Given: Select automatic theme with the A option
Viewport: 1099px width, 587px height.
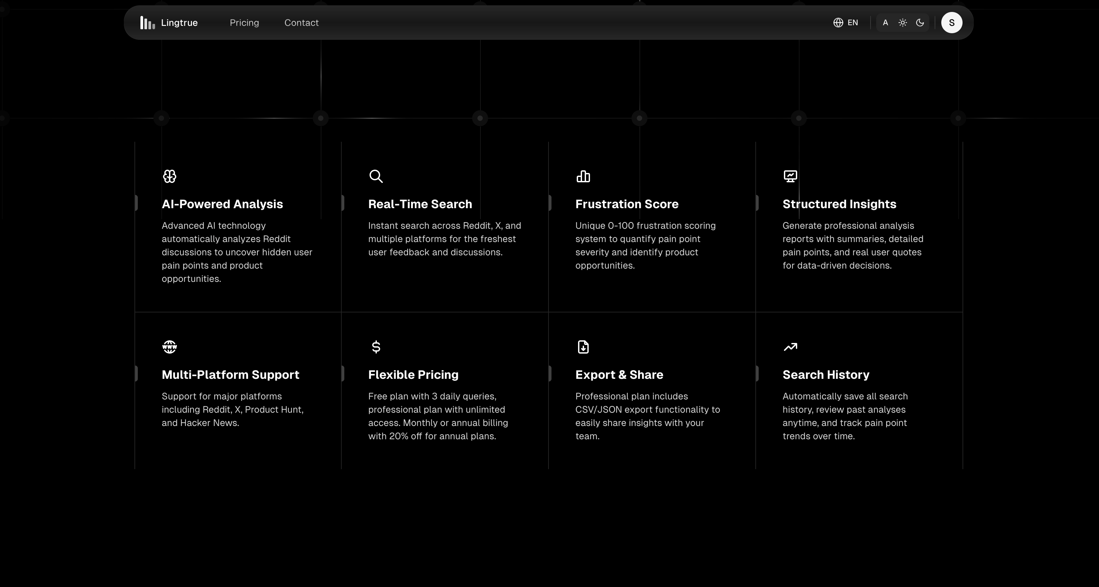Looking at the screenshot, I should tap(885, 23).
